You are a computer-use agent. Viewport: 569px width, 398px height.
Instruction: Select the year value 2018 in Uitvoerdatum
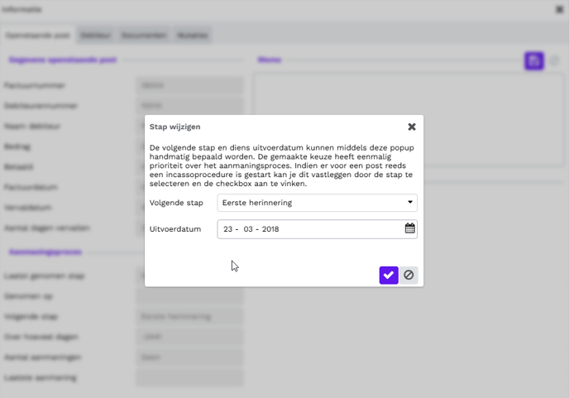coord(270,229)
